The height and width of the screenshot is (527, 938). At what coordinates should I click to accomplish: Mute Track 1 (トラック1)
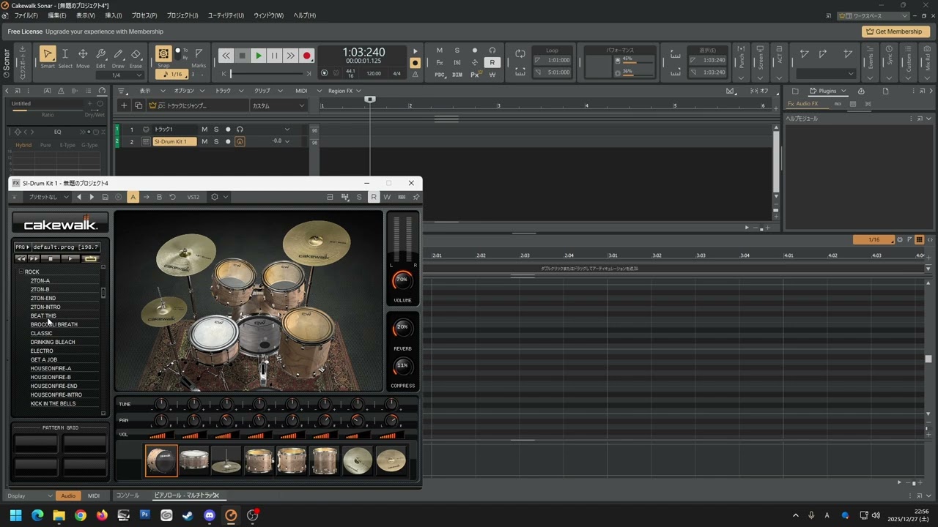click(x=204, y=130)
